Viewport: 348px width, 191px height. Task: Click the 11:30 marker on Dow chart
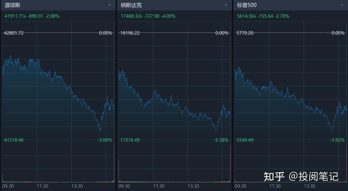[x=43, y=186]
